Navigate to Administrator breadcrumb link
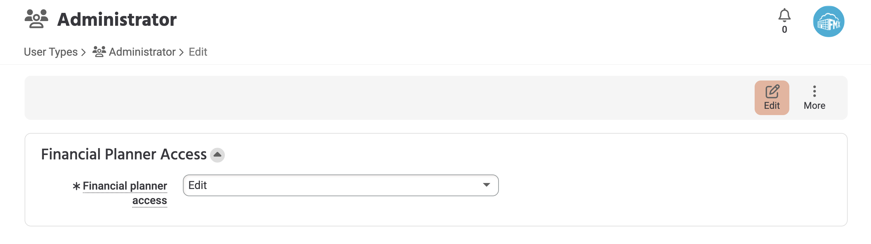The image size is (871, 244). tap(142, 52)
